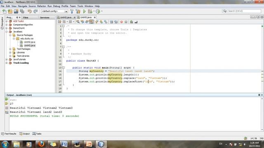Click the Stop button in Output panel
The width and height of the screenshot is (264, 148).
(x=7, y=108)
